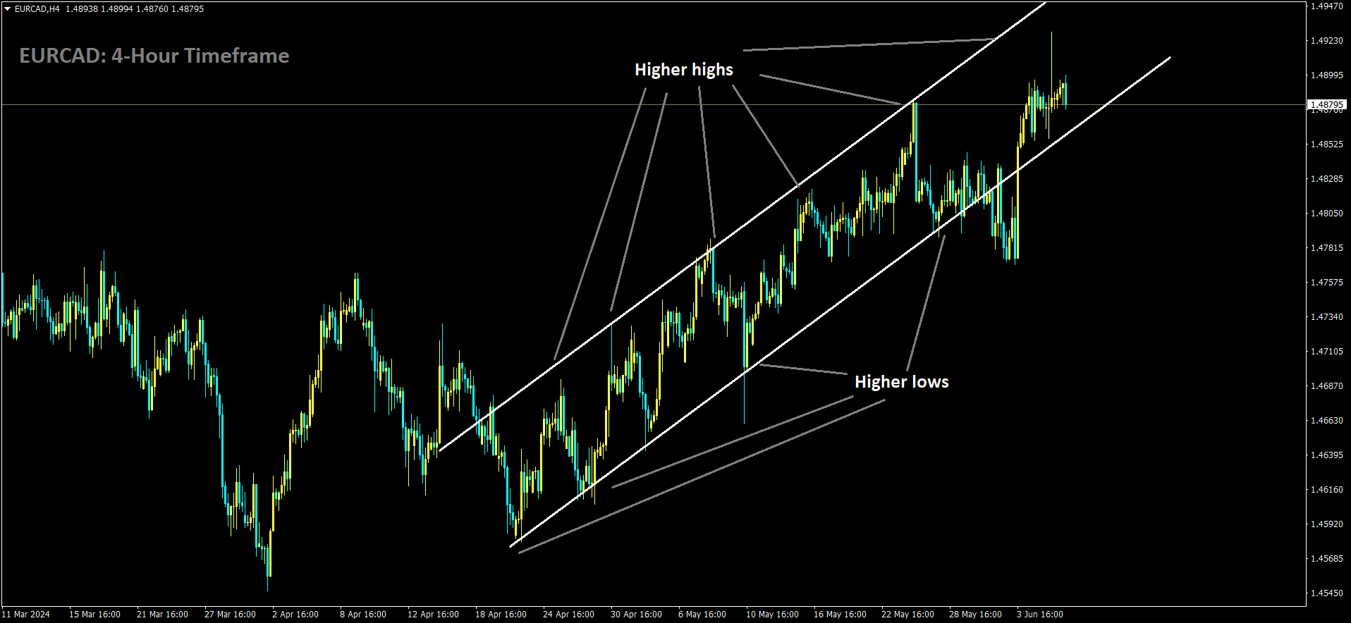Viewport: 1351px width, 623px height.
Task: Click the 1.47105 price axis label
Action: (x=1326, y=351)
